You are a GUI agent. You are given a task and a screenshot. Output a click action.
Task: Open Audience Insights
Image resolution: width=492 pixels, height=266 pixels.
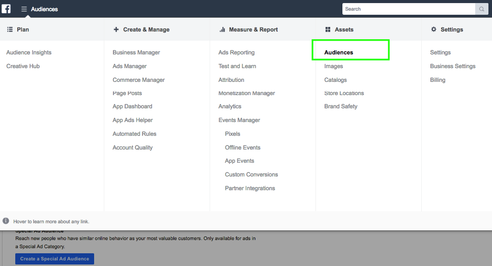tap(29, 52)
